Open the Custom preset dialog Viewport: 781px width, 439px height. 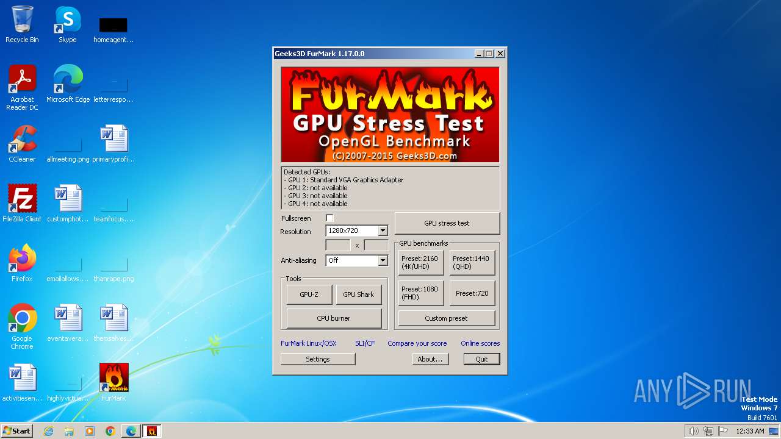coord(446,318)
